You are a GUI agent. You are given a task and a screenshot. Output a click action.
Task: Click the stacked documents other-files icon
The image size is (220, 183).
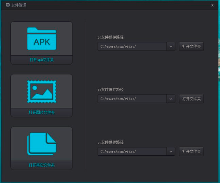(42, 144)
